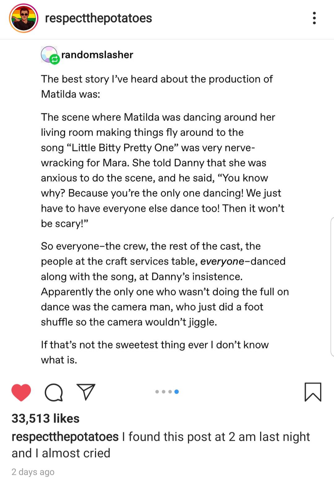This screenshot has width=334, height=486.
Task: Select the third carousel dot
Action: [170, 392]
